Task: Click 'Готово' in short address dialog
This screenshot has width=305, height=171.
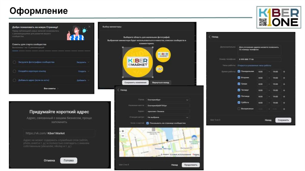Action: pyautogui.click(x=69, y=161)
